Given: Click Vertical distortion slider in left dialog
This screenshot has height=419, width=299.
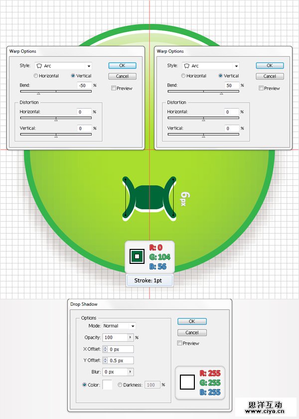Looking at the screenshot, I should (x=56, y=137).
